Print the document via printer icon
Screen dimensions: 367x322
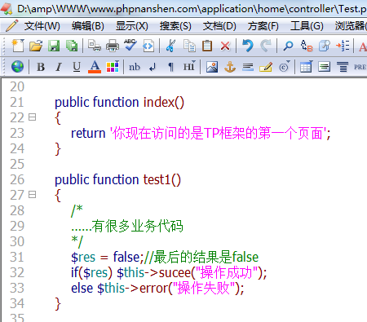click(113, 46)
